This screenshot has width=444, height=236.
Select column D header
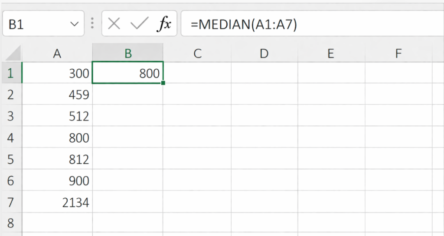pos(264,54)
